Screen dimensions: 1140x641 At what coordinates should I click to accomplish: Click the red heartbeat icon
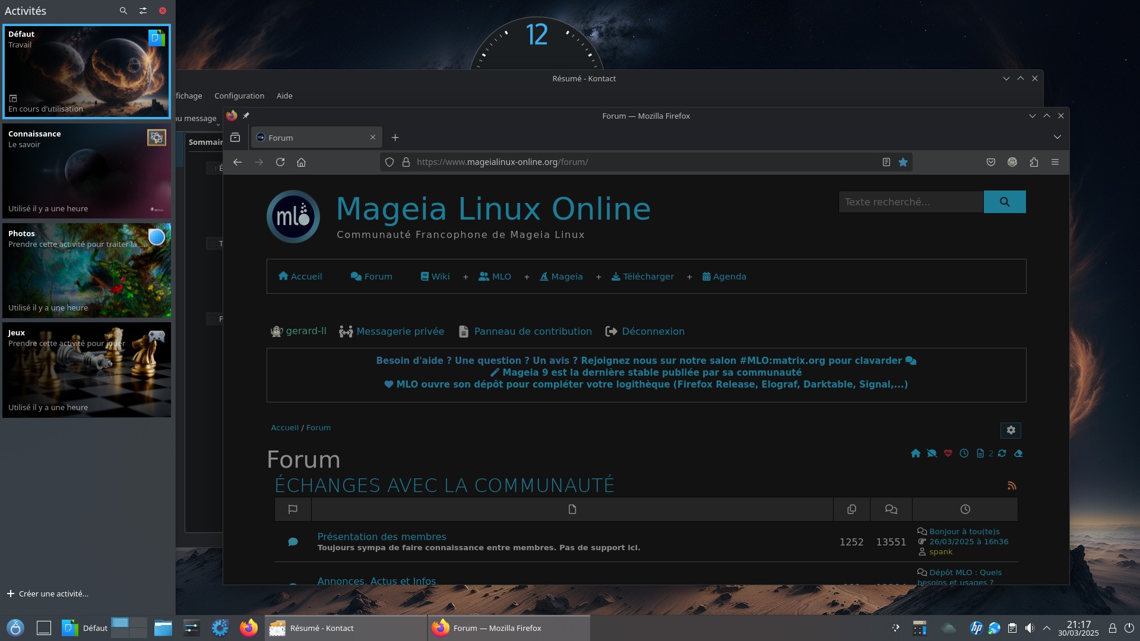(x=948, y=453)
